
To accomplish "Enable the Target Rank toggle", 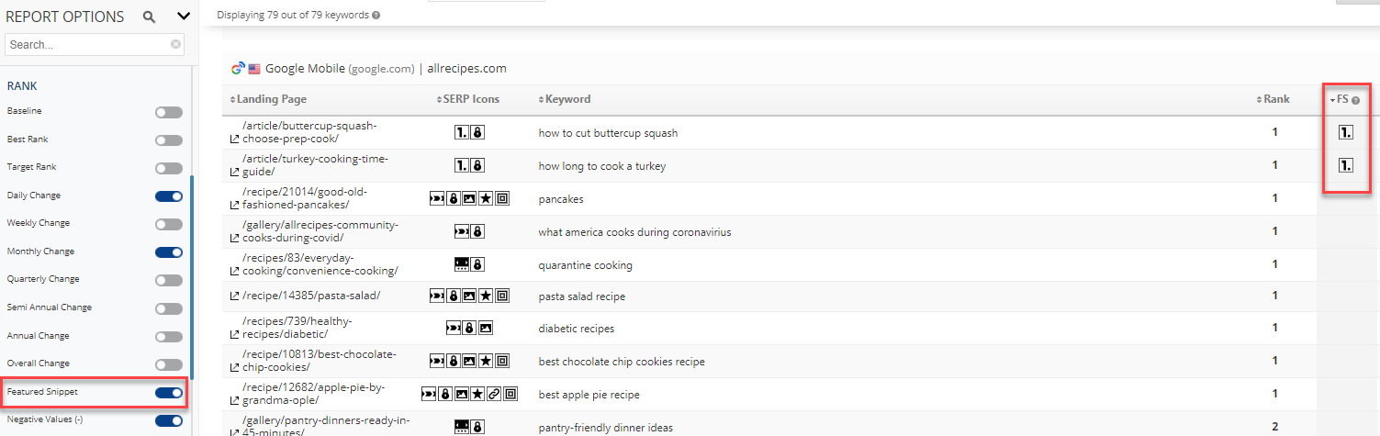I will (169, 168).
